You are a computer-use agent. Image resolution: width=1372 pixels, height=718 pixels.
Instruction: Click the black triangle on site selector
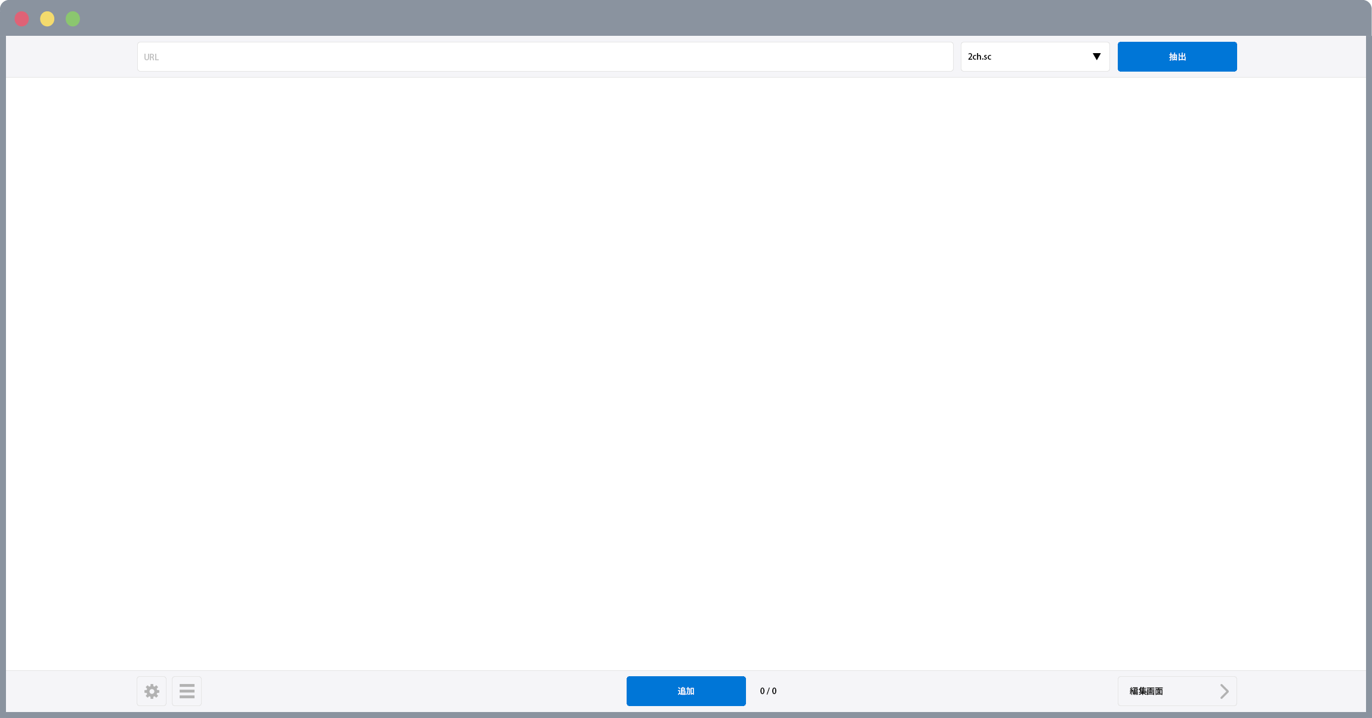tap(1096, 57)
